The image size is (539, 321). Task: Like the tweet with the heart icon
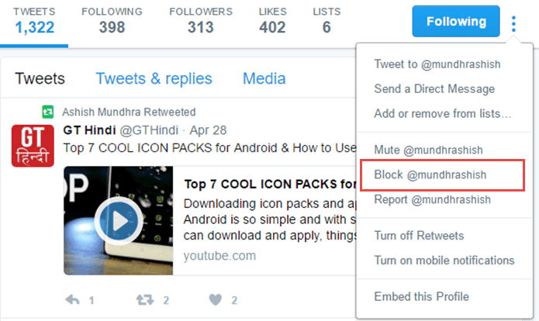(216, 300)
